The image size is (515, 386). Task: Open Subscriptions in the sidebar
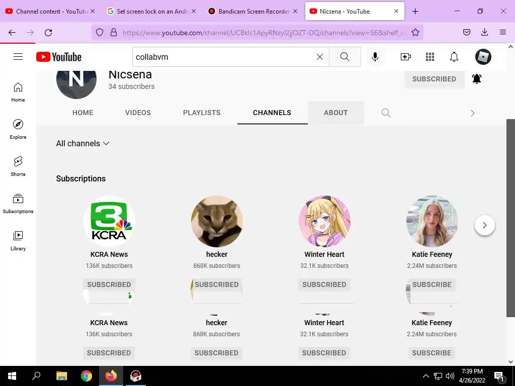(x=18, y=204)
